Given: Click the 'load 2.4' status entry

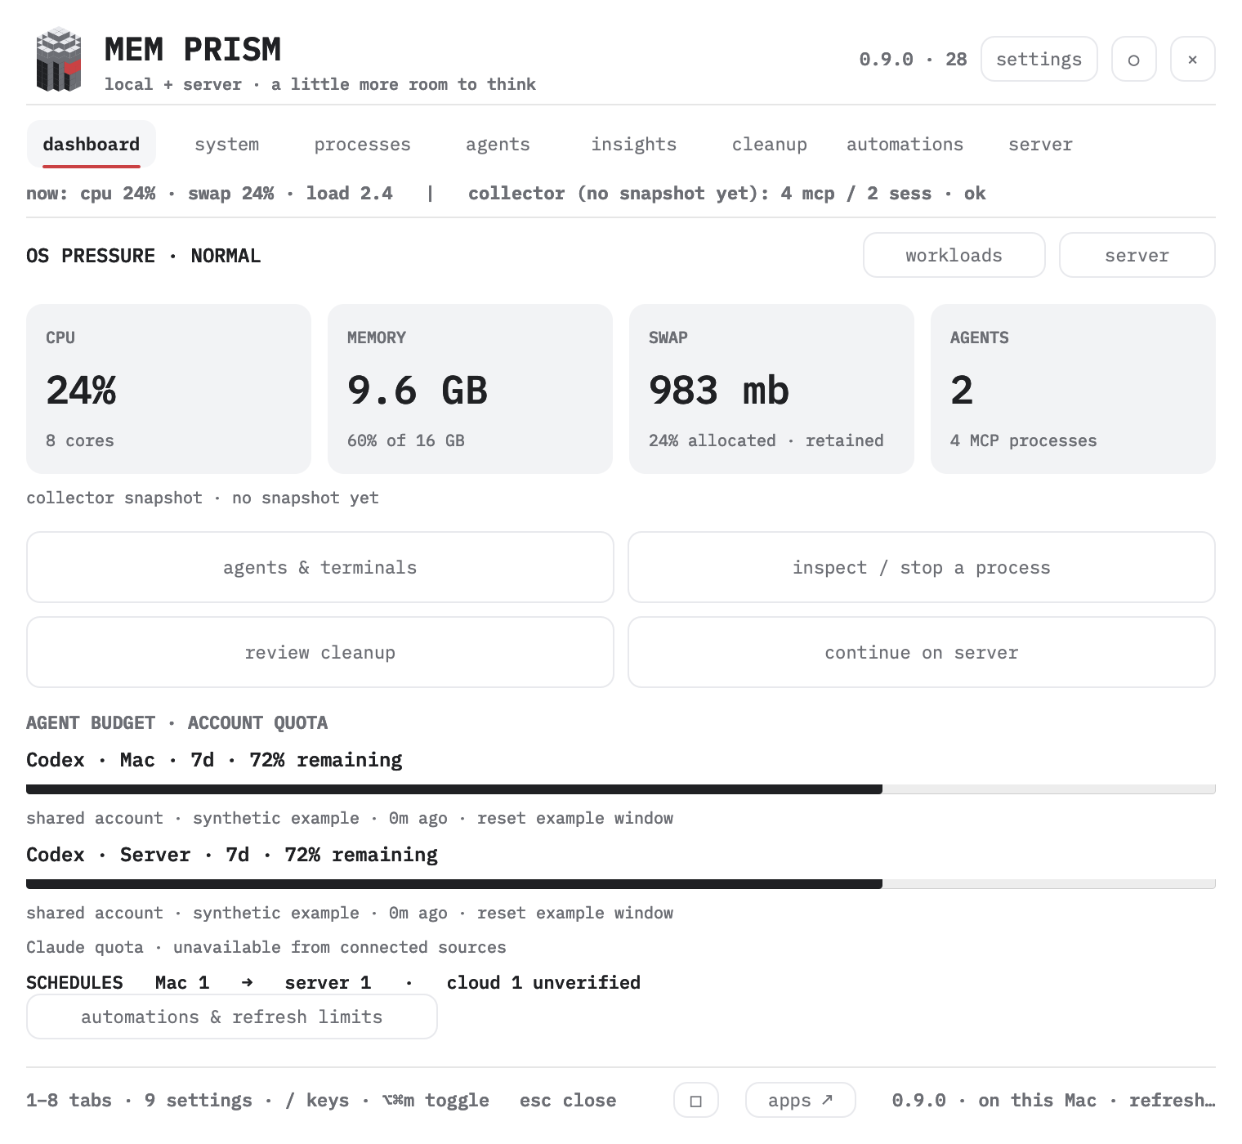Looking at the screenshot, I should coord(350,194).
